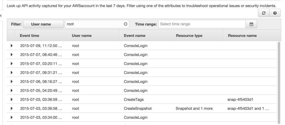Open the User name filter attribute dropdown
This screenshot has height=125, width=285.
(43, 24)
